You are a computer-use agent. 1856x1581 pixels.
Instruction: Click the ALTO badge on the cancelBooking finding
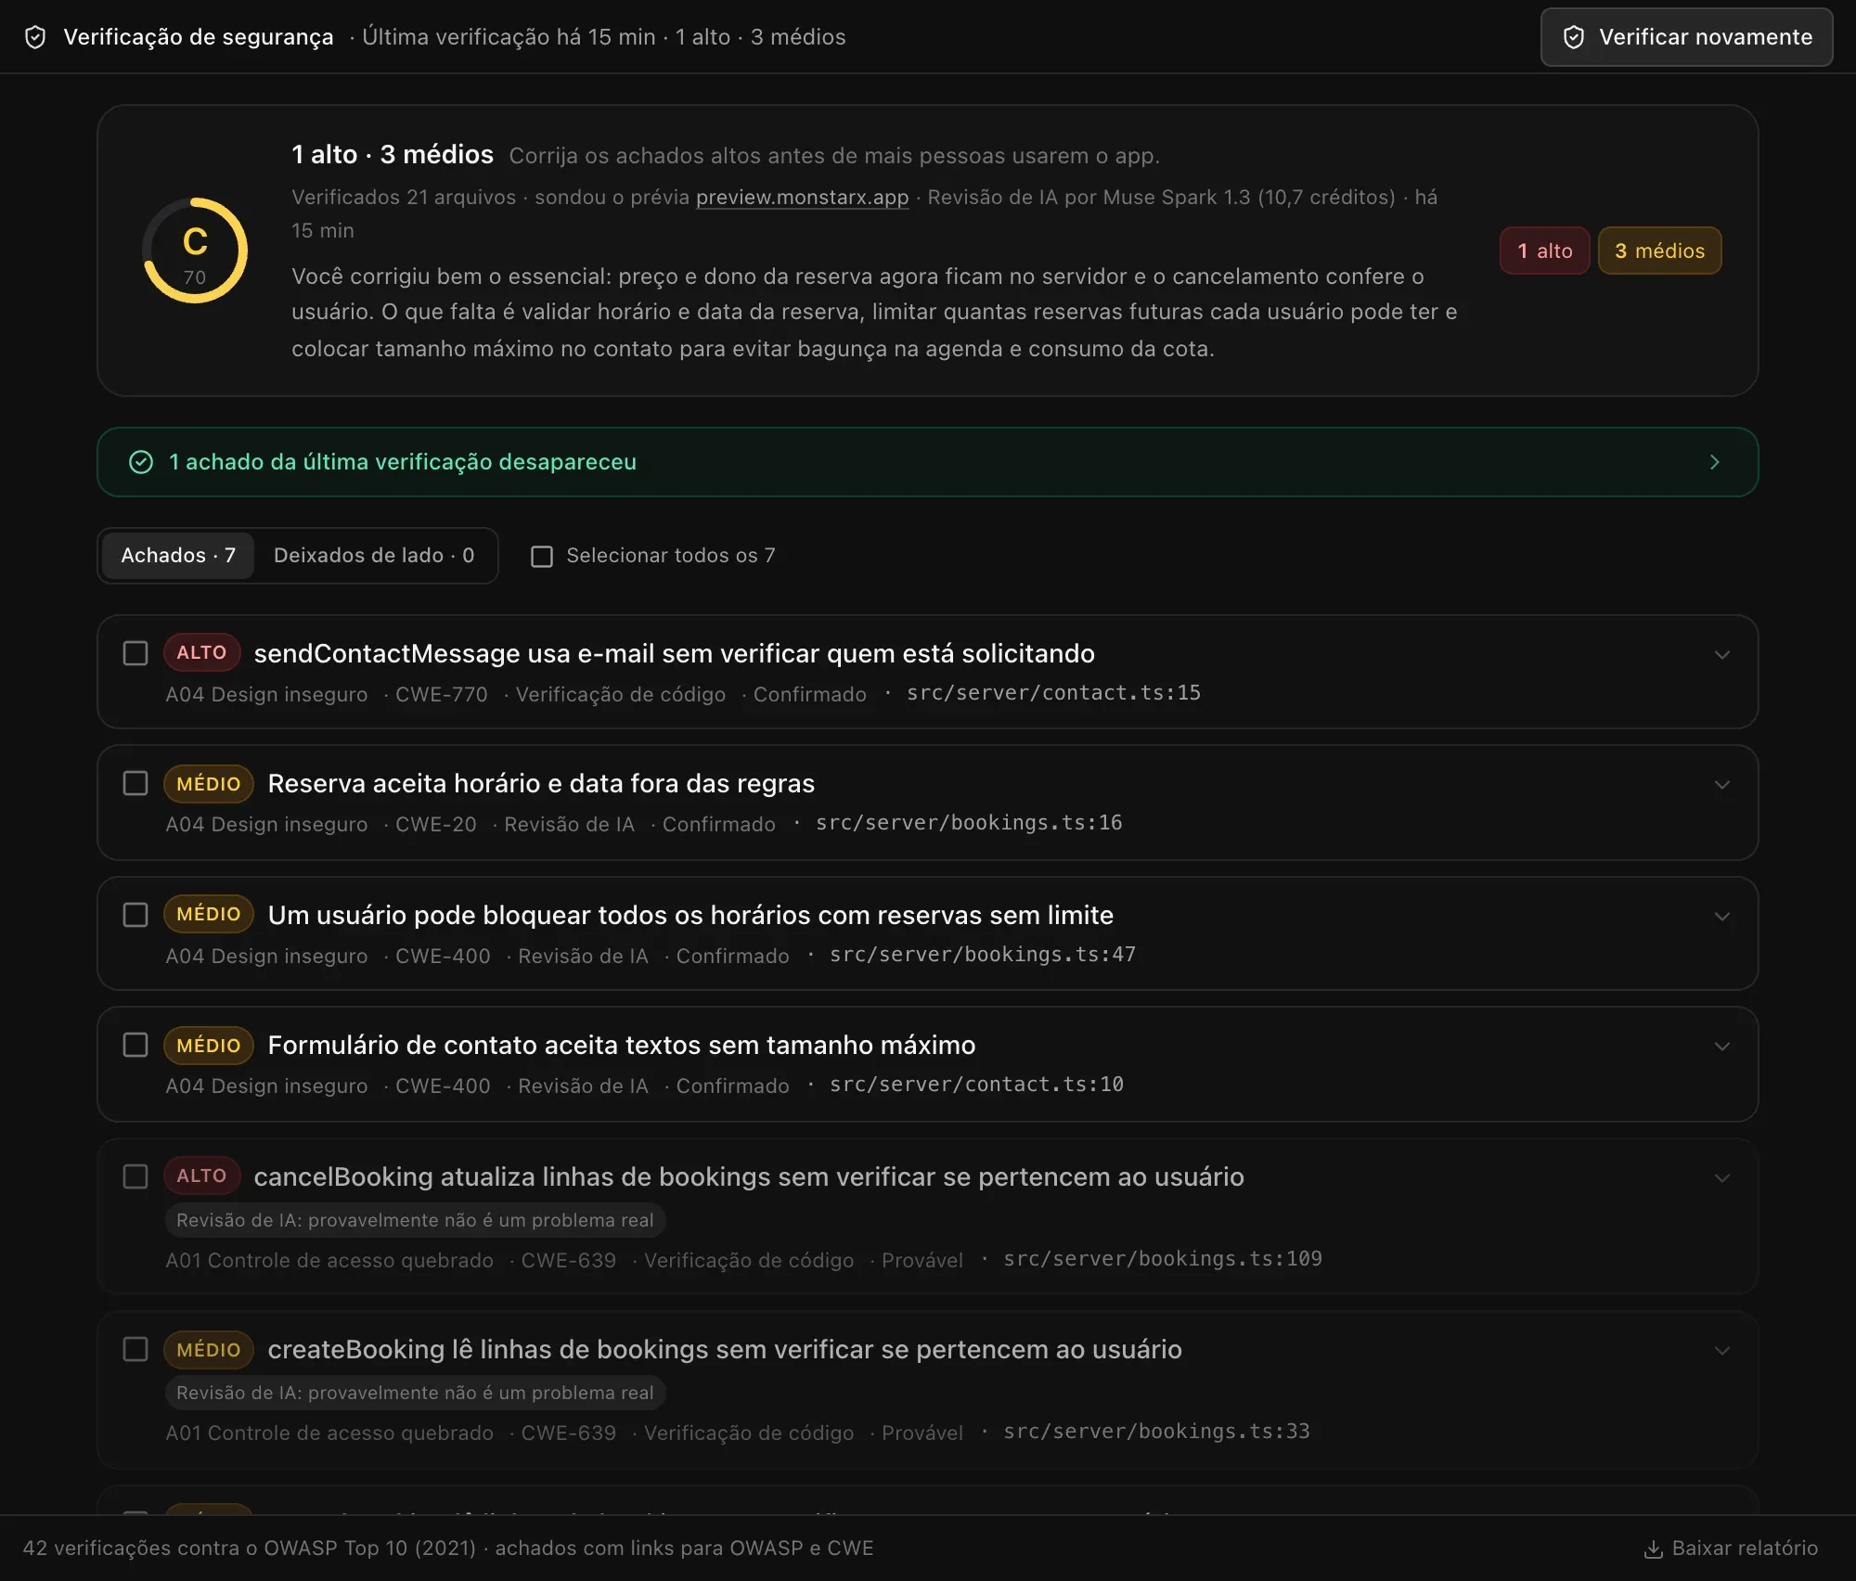point(201,1176)
